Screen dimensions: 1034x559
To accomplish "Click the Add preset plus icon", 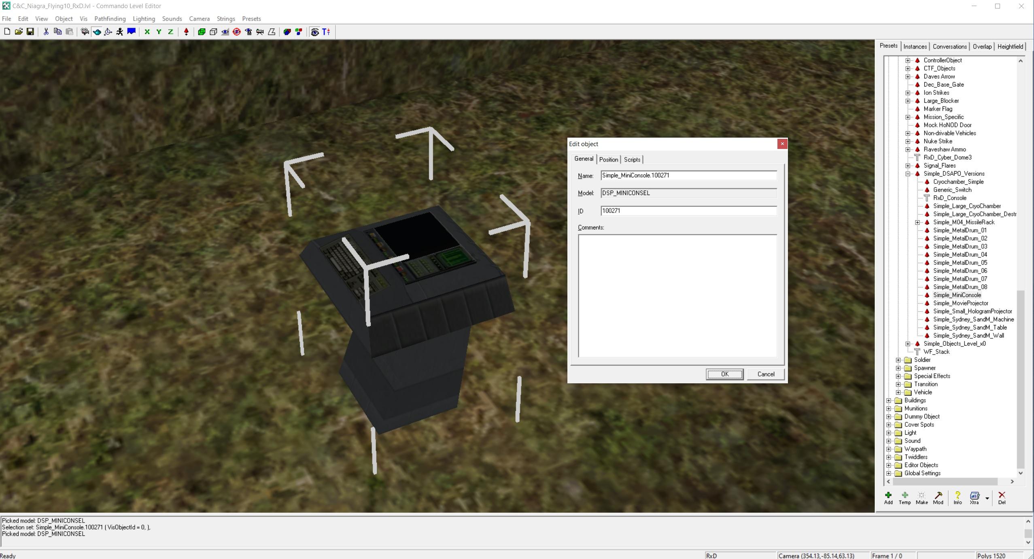I will (888, 497).
